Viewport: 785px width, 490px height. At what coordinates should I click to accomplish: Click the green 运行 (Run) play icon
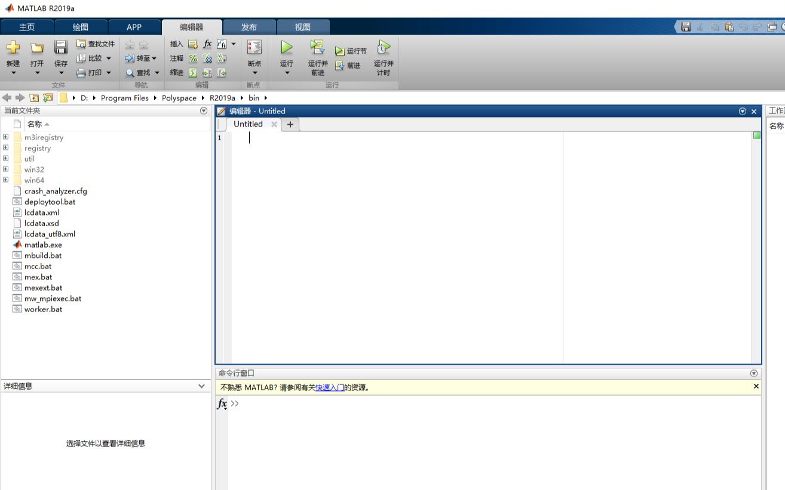coord(287,48)
